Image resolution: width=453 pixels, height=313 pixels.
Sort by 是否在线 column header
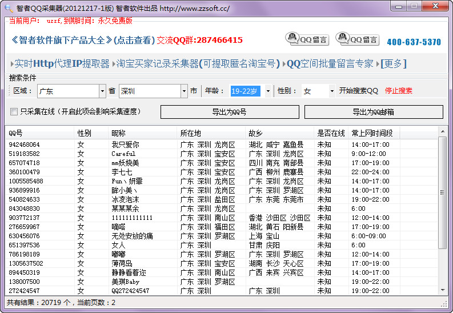331,133
